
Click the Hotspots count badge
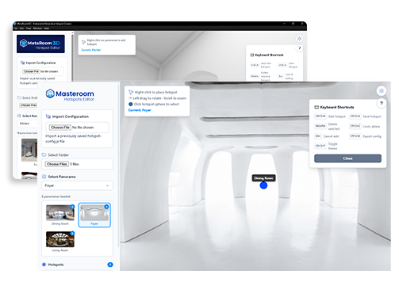point(110,265)
